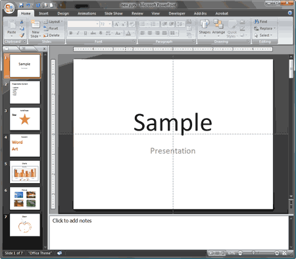
Task: Click the Office Theme status bar label
Action: (40, 253)
